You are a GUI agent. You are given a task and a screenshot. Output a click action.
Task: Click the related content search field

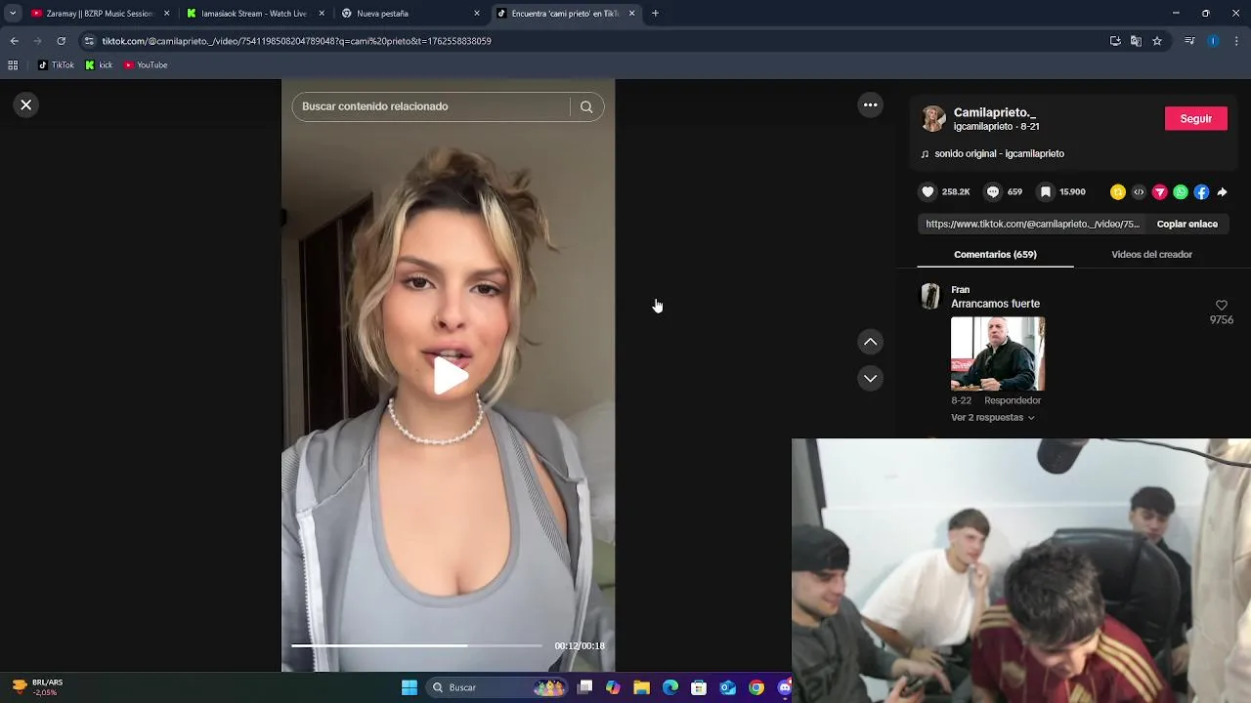coord(431,106)
